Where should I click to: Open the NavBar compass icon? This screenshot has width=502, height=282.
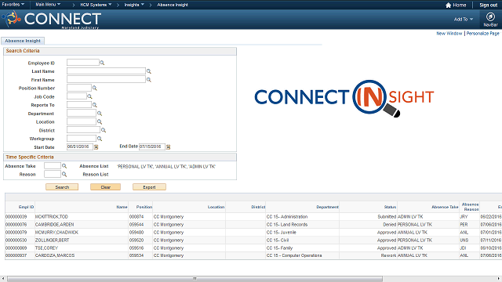coord(490,16)
